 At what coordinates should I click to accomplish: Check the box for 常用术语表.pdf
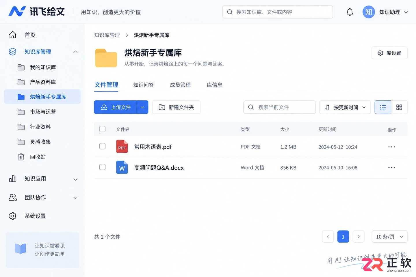[x=103, y=146]
